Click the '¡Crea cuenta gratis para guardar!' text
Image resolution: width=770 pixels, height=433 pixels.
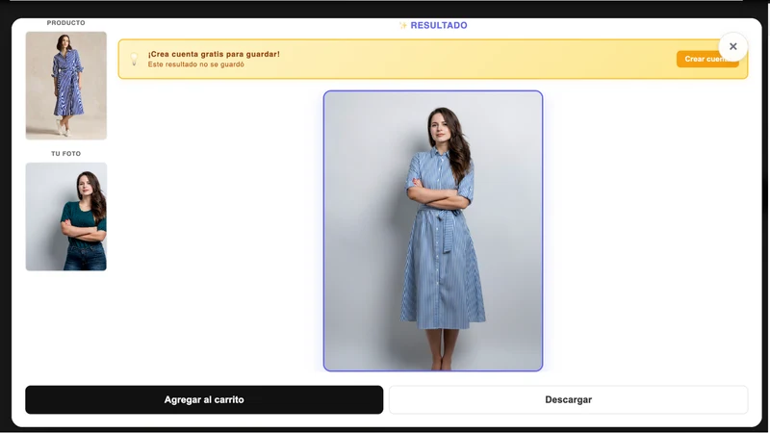[214, 54]
